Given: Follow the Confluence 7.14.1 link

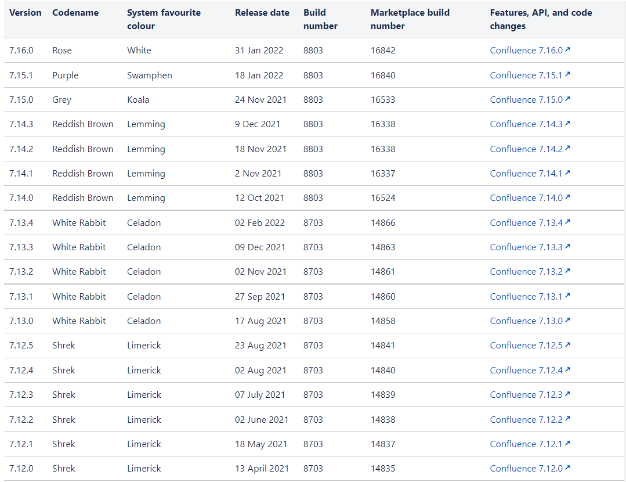Looking at the screenshot, I should point(526,173).
